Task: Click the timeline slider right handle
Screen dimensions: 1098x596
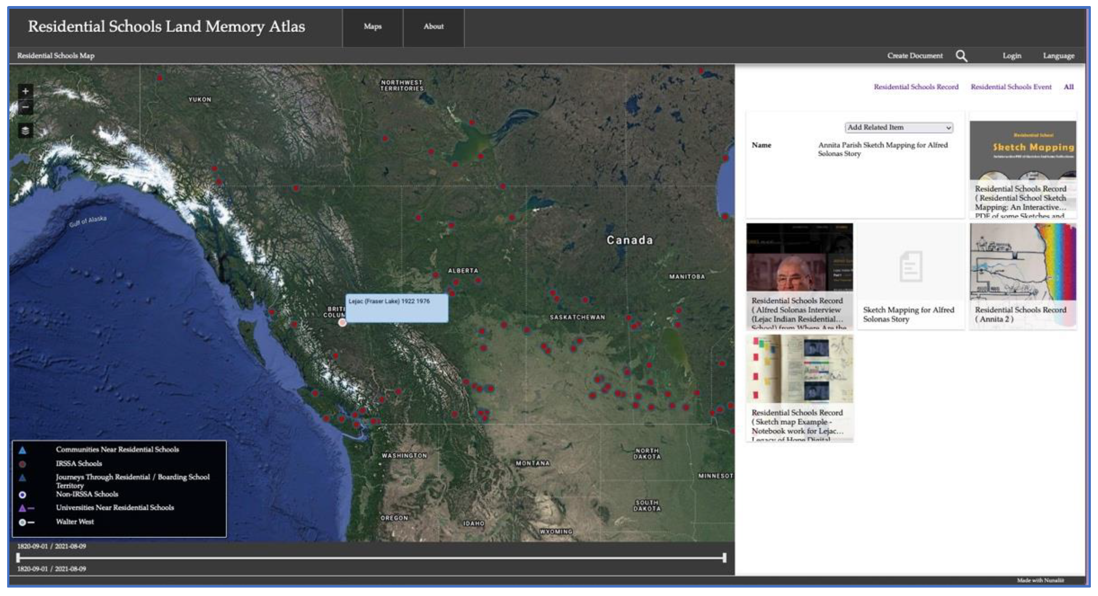Action: (x=724, y=558)
